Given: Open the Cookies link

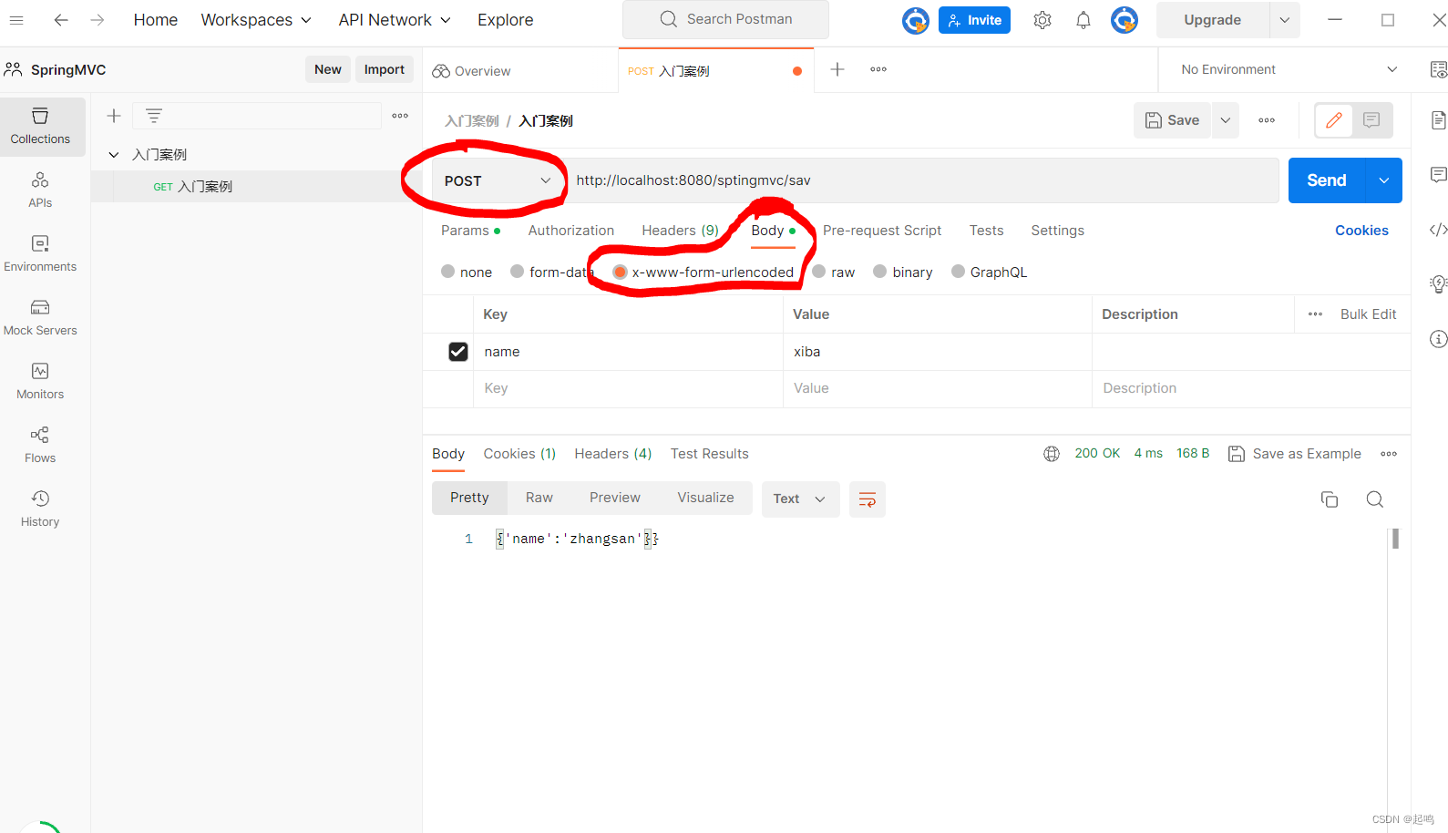Looking at the screenshot, I should tap(1361, 231).
